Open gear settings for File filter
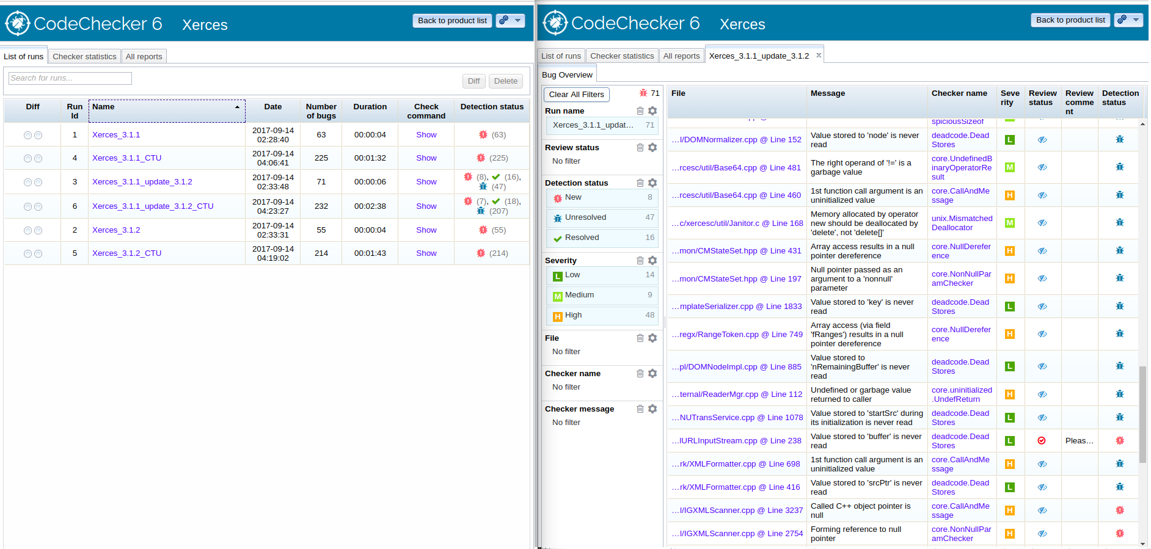The height and width of the screenshot is (549, 1151). click(652, 338)
